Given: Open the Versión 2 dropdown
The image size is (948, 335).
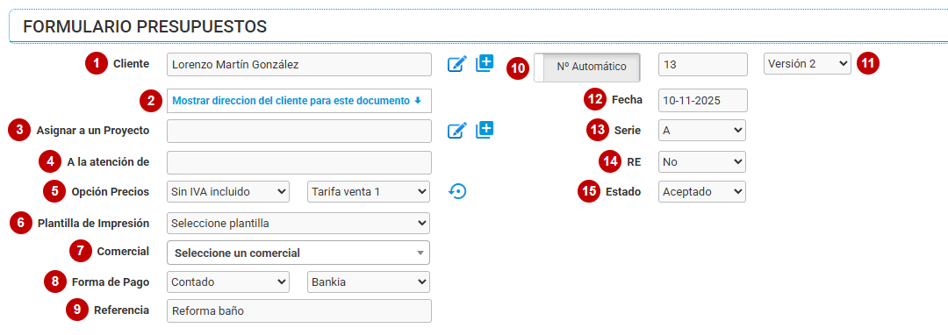Looking at the screenshot, I should [x=808, y=63].
